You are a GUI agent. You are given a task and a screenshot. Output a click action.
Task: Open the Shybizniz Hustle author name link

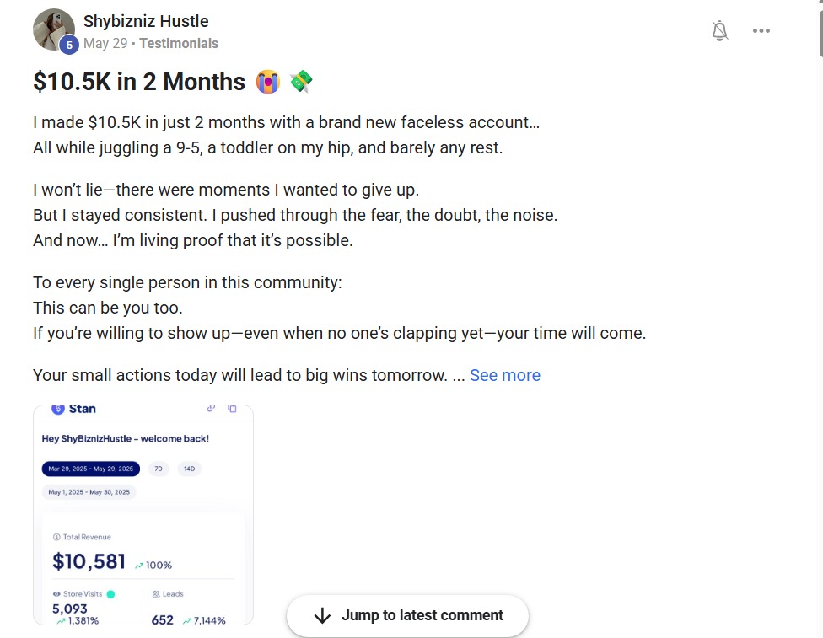[146, 21]
